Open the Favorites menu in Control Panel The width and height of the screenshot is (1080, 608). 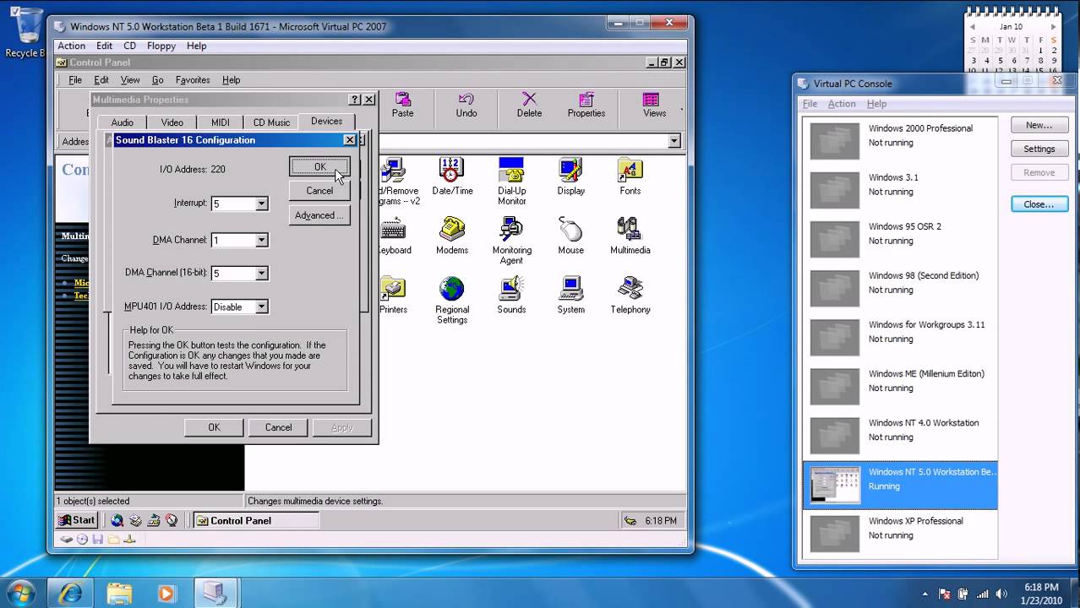pyautogui.click(x=193, y=80)
